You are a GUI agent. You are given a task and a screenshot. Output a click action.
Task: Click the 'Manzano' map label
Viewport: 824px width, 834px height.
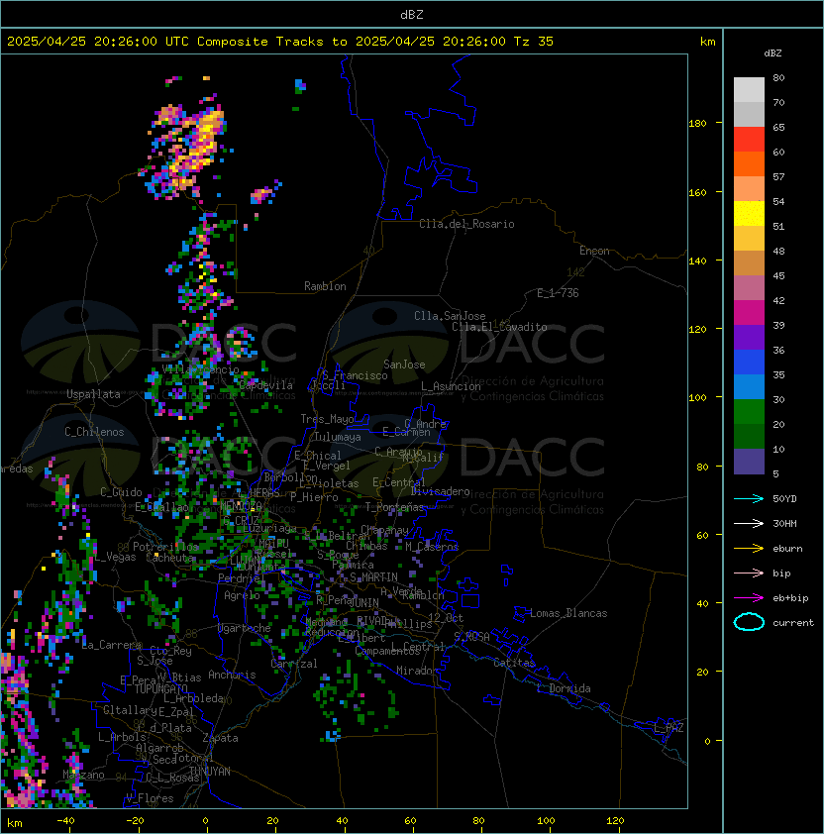coord(83,775)
